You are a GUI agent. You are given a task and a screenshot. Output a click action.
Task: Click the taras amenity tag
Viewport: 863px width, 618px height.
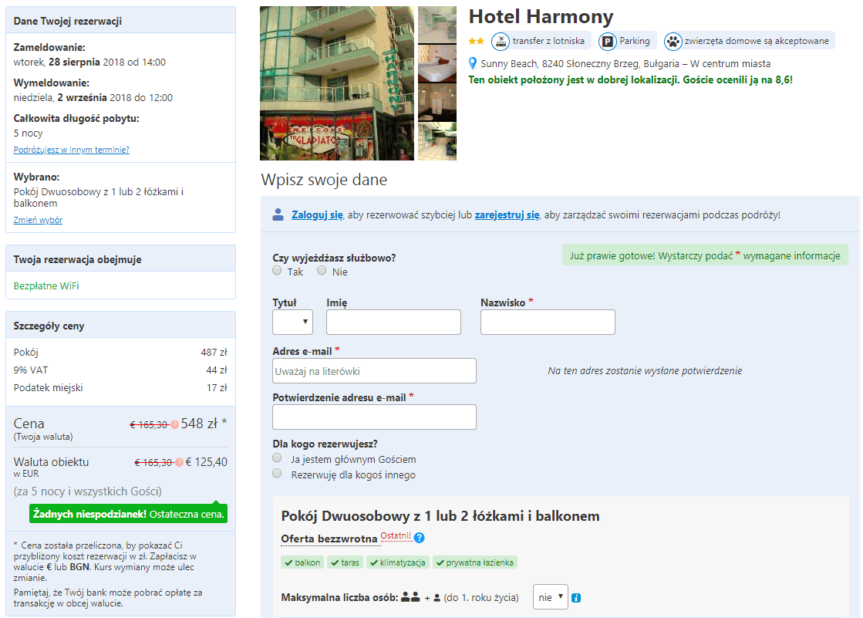(x=345, y=562)
